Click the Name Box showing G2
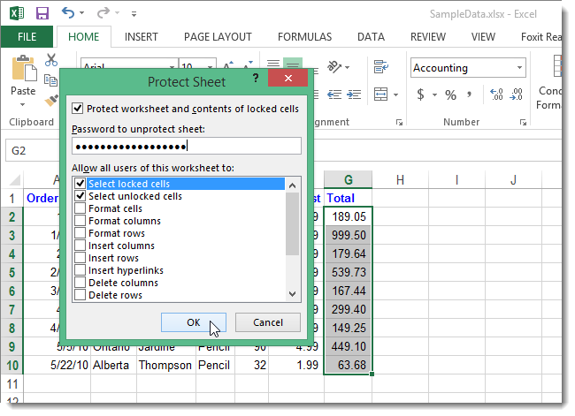575x416 pixels. (x=34, y=150)
